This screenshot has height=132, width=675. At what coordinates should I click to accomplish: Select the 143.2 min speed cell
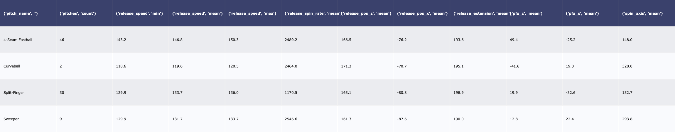pos(121,40)
